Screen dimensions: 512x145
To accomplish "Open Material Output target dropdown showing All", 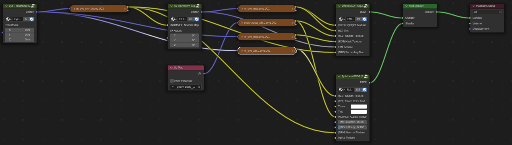I will [x=487, y=12].
